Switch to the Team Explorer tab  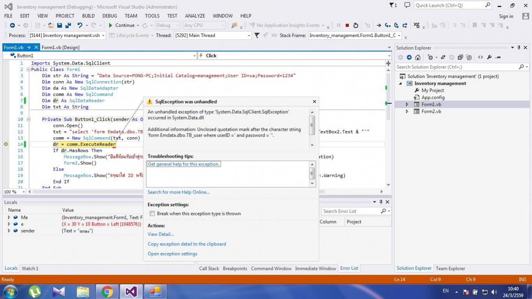(450, 268)
